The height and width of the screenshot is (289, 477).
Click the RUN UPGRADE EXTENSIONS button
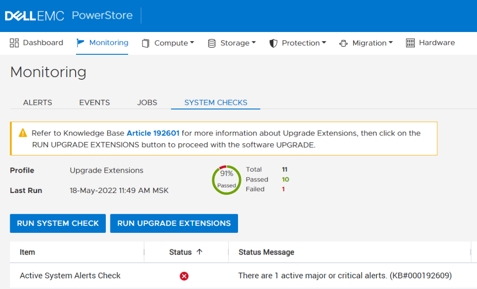click(x=174, y=223)
